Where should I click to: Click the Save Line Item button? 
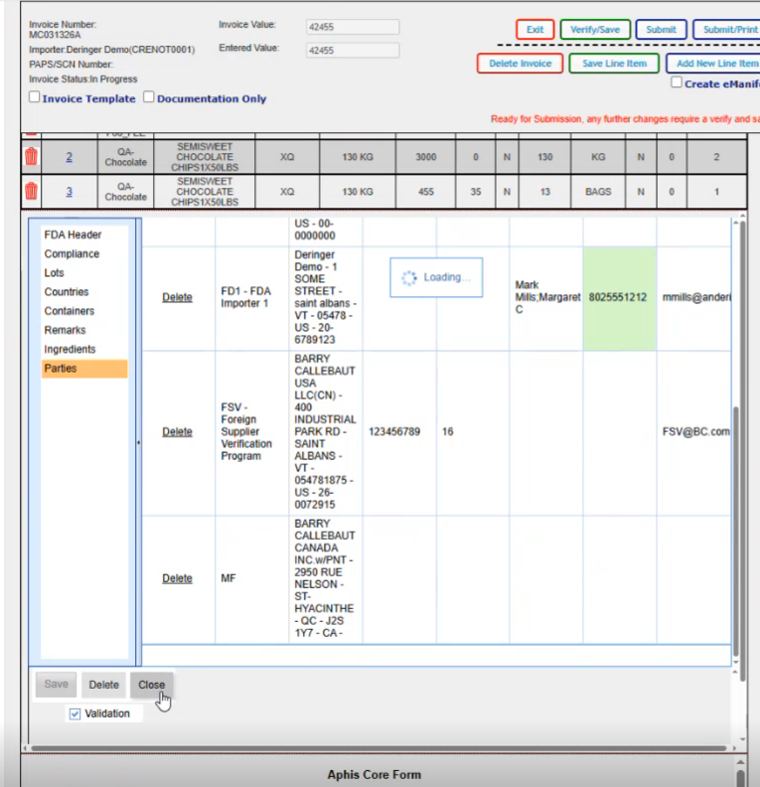pyautogui.click(x=614, y=64)
